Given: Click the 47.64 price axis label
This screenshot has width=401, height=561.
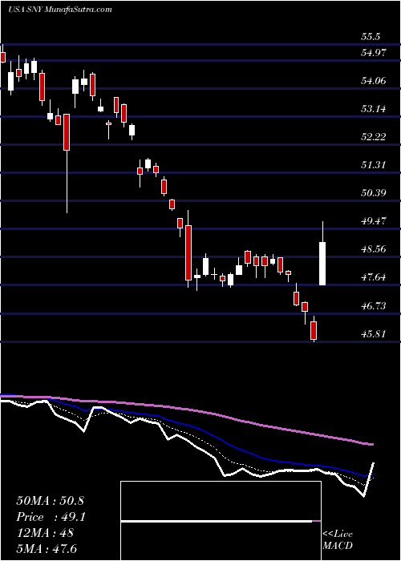Looking at the screenshot, I should point(374,277).
